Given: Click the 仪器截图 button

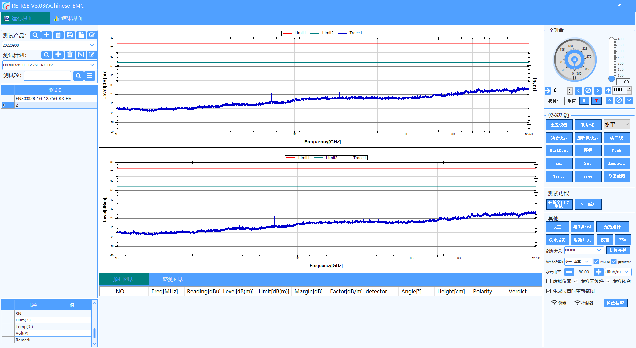Looking at the screenshot, I should (616, 176).
